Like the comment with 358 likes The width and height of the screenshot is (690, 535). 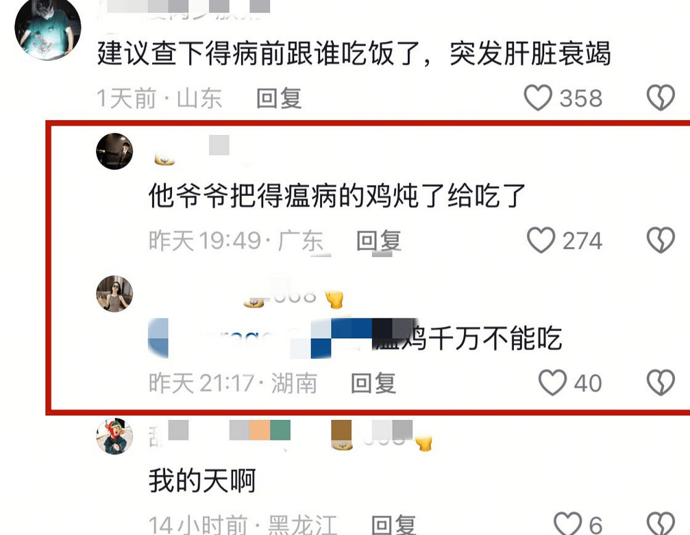(537, 98)
